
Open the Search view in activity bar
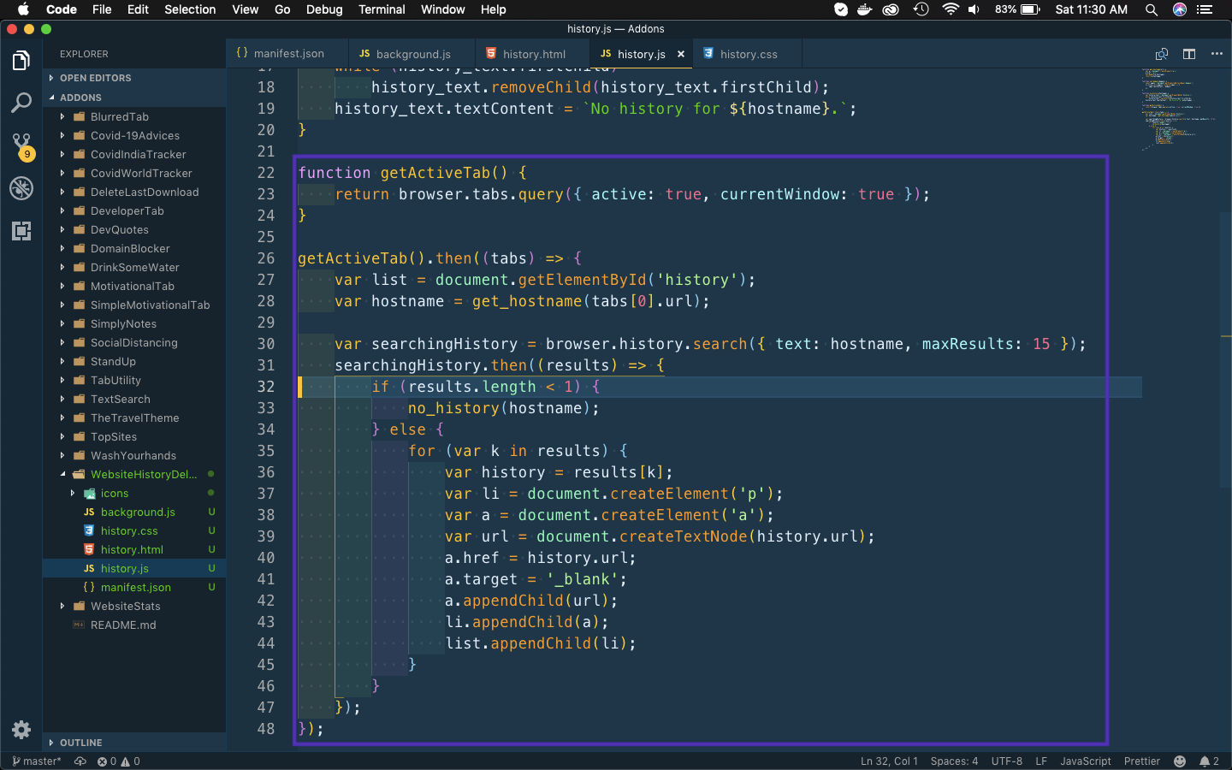click(21, 103)
